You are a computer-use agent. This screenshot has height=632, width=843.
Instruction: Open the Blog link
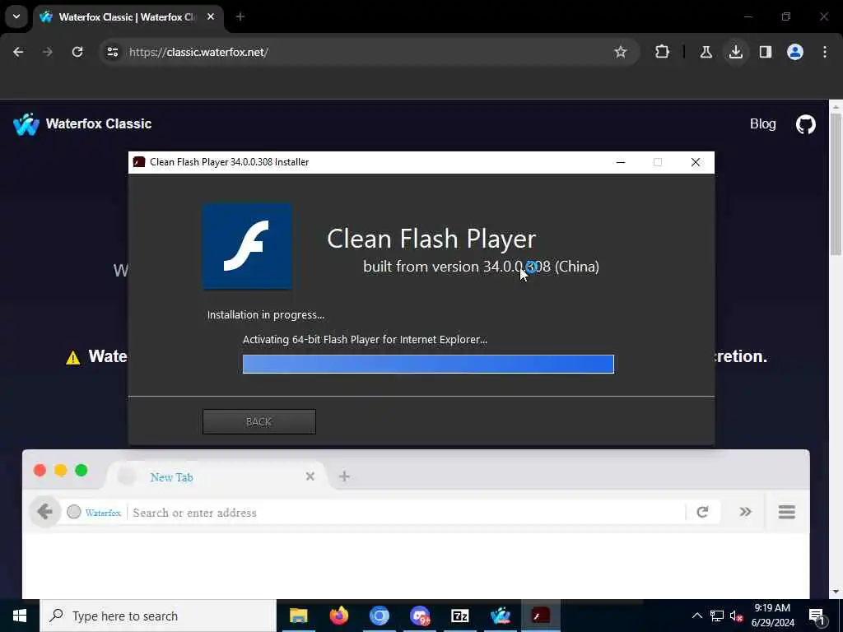762,124
